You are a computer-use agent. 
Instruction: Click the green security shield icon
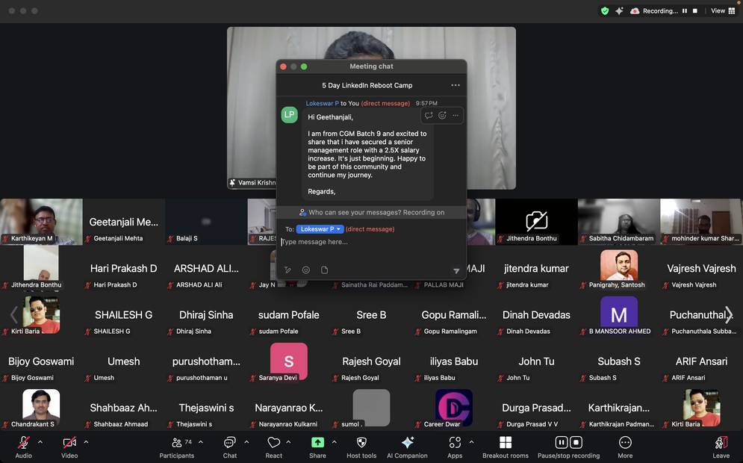tap(605, 10)
